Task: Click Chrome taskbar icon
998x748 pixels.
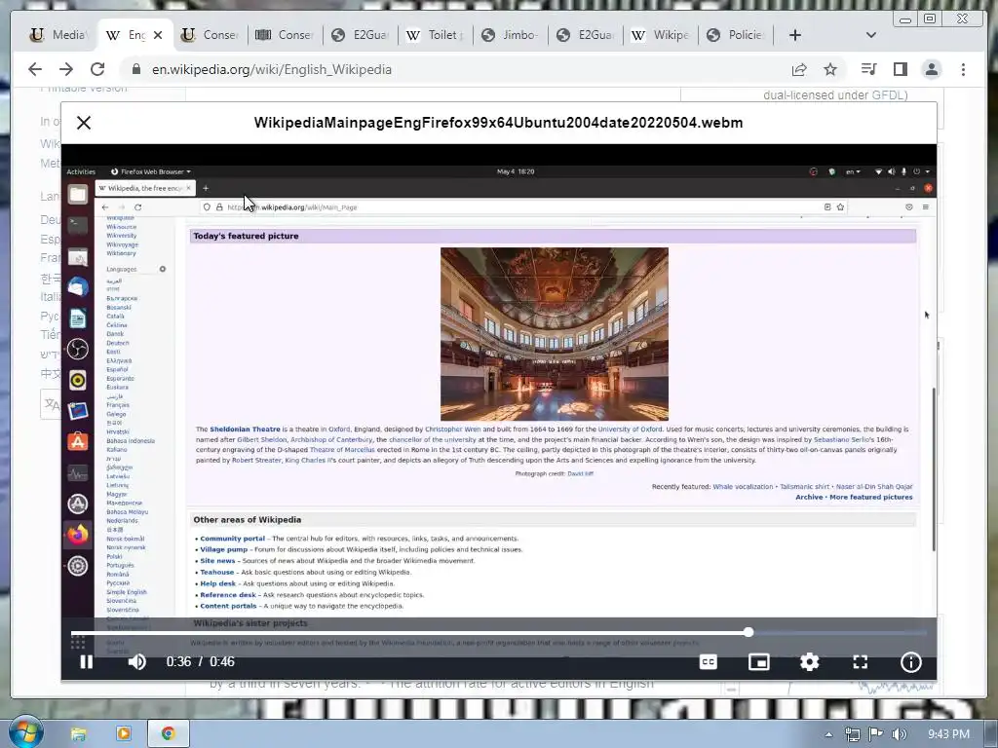Action: coord(168,734)
